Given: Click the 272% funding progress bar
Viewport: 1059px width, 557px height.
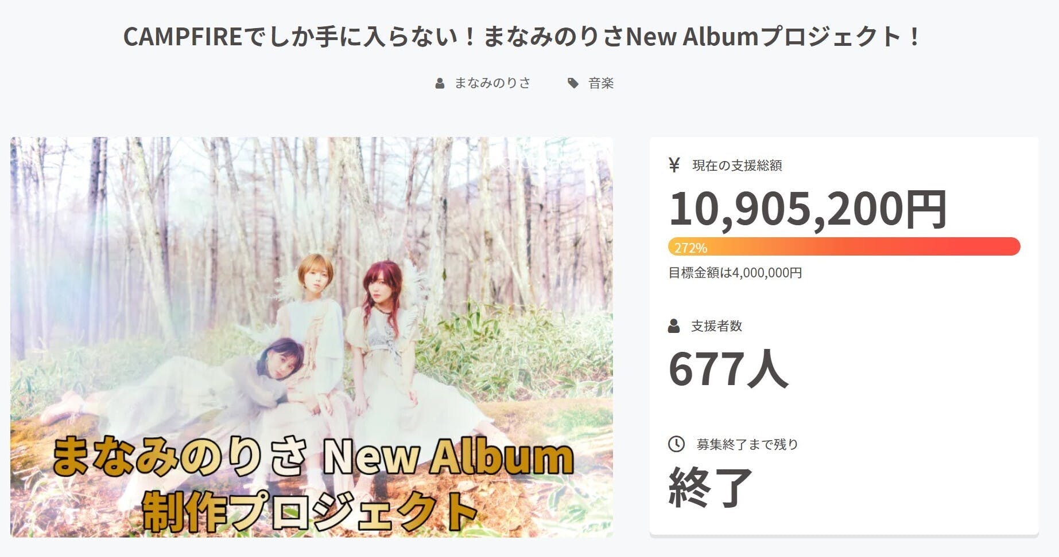Looking at the screenshot, I should (844, 247).
